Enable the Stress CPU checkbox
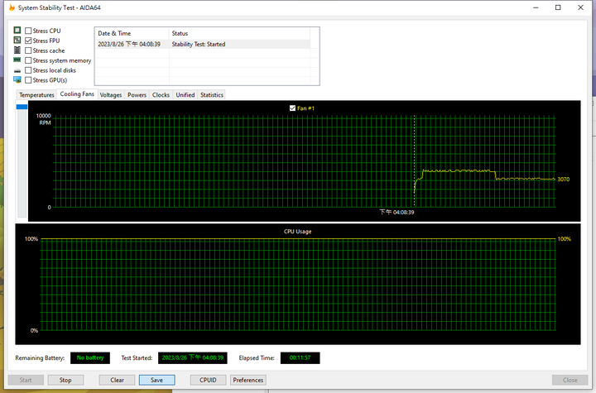596x393 pixels. 28,31
